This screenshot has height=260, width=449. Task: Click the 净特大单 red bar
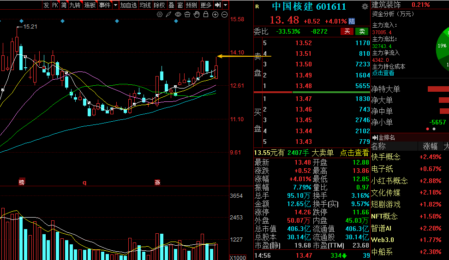point(438,89)
